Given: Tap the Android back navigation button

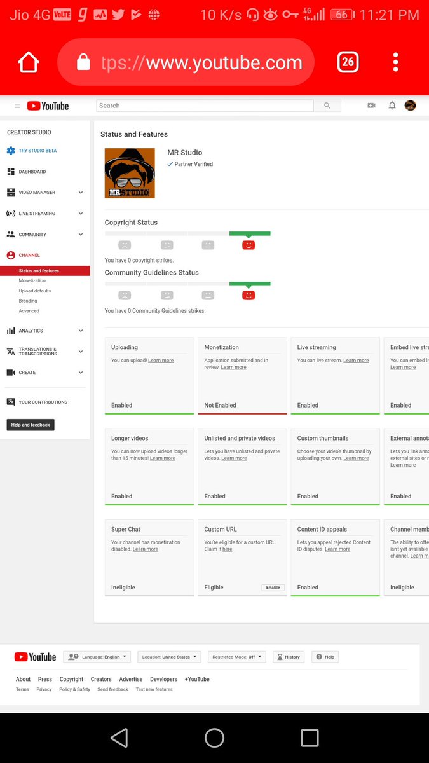Looking at the screenshot, I should coord(119,738).
